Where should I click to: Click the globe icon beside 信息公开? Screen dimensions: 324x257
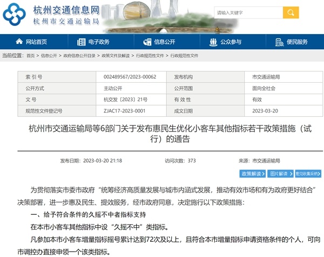[x=147, y=42]
